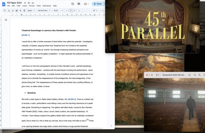
Task: Zoom in in the Preview window
Action: point(199,75)
